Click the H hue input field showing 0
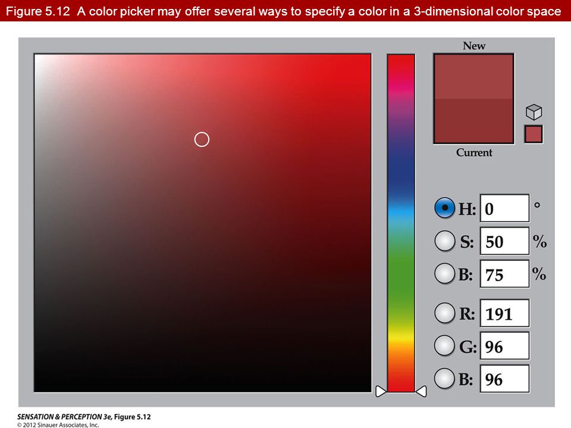The image size is (571, 428). (x=505, y=208)
